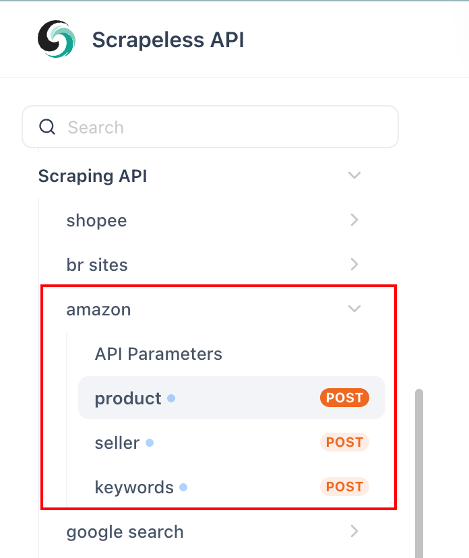The image size is (469, 558).
Task: Select the seller endpoint item
Action: pyautogui.click(x=117, y=443)
